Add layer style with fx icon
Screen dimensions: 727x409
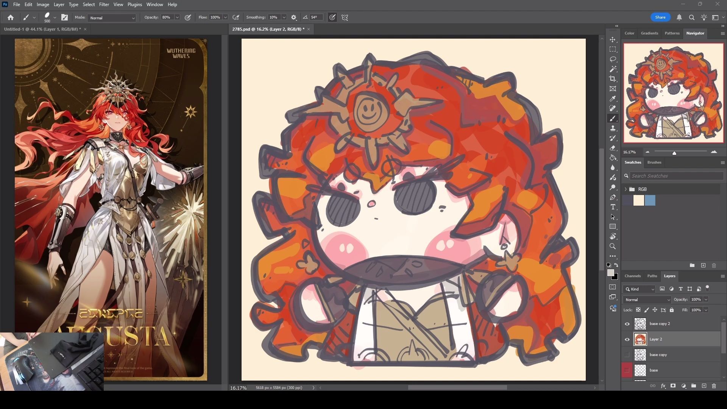[663, 386]
